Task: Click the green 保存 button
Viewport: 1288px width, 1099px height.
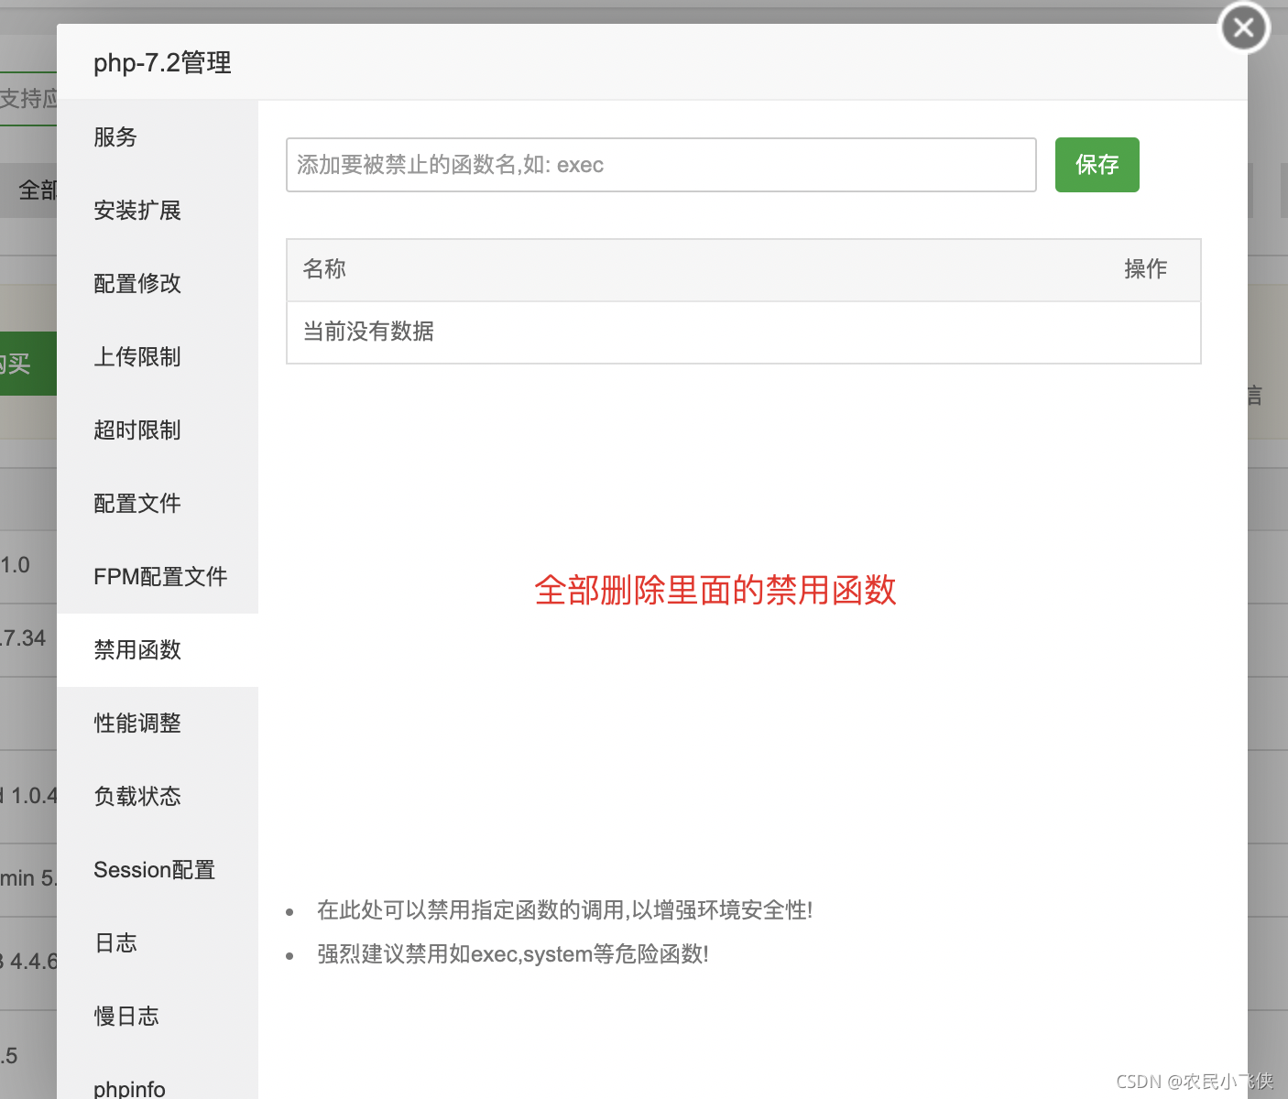Action: click(x=1097, y=165)
